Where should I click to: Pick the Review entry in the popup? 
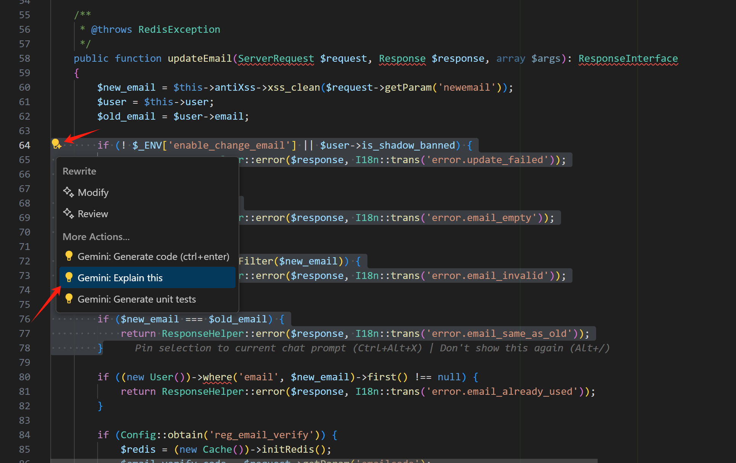93,214
